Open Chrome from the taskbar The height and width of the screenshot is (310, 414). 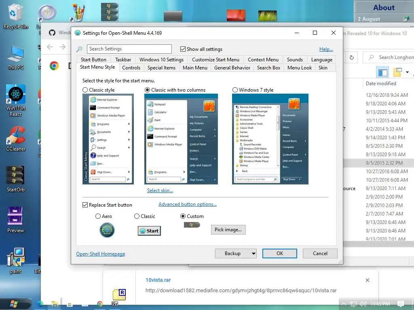(x=99, y=304)
